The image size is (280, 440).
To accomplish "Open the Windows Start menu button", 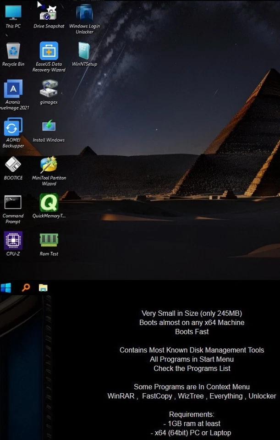I will (x=6, y=288).
